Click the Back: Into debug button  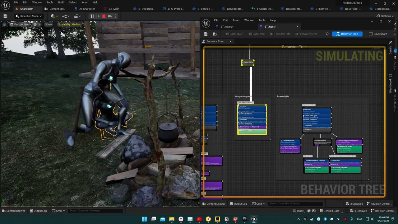[x=256, y=34]
